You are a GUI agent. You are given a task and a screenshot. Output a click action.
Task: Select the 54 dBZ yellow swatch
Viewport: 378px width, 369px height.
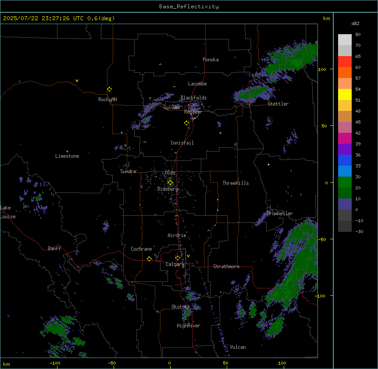pos(345,94)
